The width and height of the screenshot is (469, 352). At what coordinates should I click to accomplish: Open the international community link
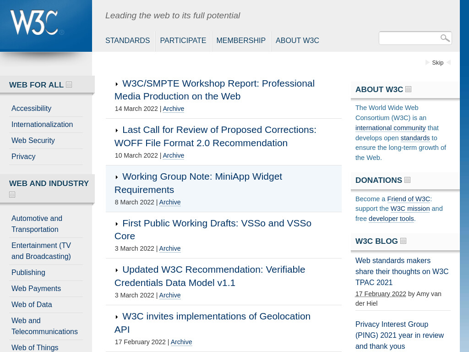pos(390,128)
